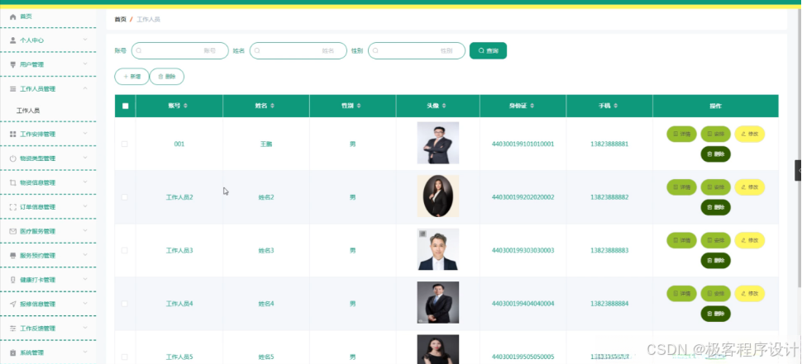Open 详情 for 工作人员3 row
The image size is (802, 364).
(x=681, y=240)
